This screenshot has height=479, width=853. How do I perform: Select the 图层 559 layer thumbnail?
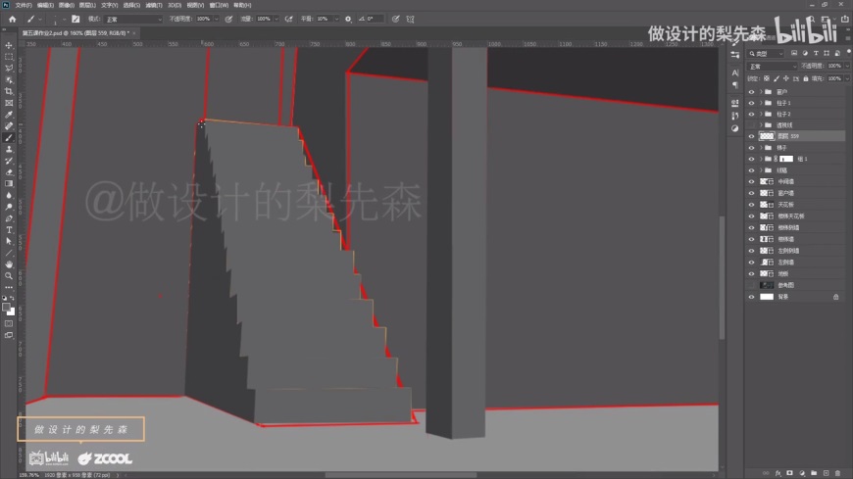point(766,136)
